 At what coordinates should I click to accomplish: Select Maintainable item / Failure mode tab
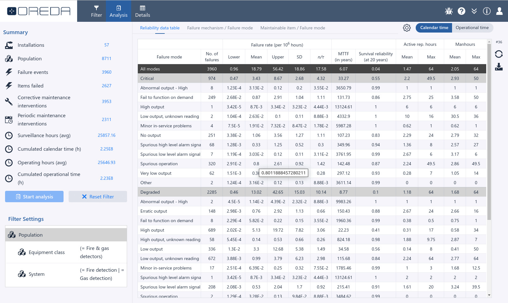click(292, 28)
